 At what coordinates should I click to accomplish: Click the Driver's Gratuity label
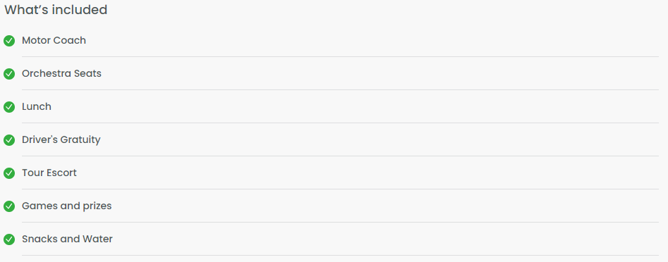click(61, 139)
